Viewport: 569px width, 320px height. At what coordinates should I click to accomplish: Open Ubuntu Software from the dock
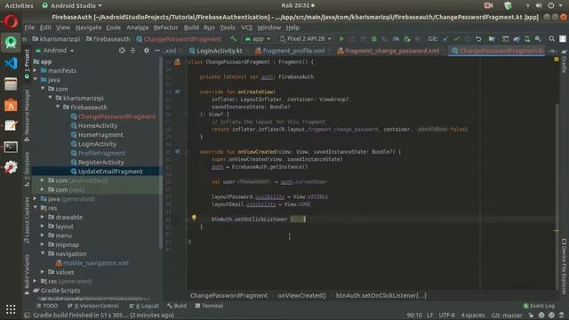11,105
